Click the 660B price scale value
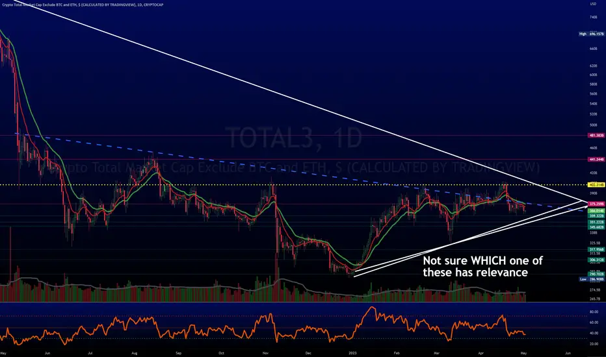Image resolution: width=606 pixels, height=357 pixels. pos(593,49)
